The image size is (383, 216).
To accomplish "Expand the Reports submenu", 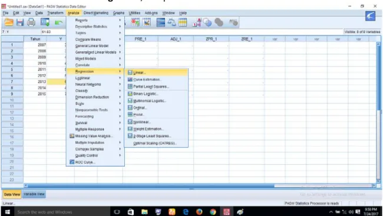I will (x=95, y=20).
